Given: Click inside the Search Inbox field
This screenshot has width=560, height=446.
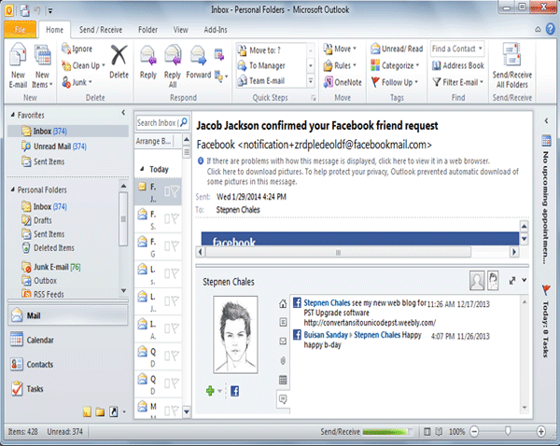Looking at the screenshot, I should pos(158,122).
